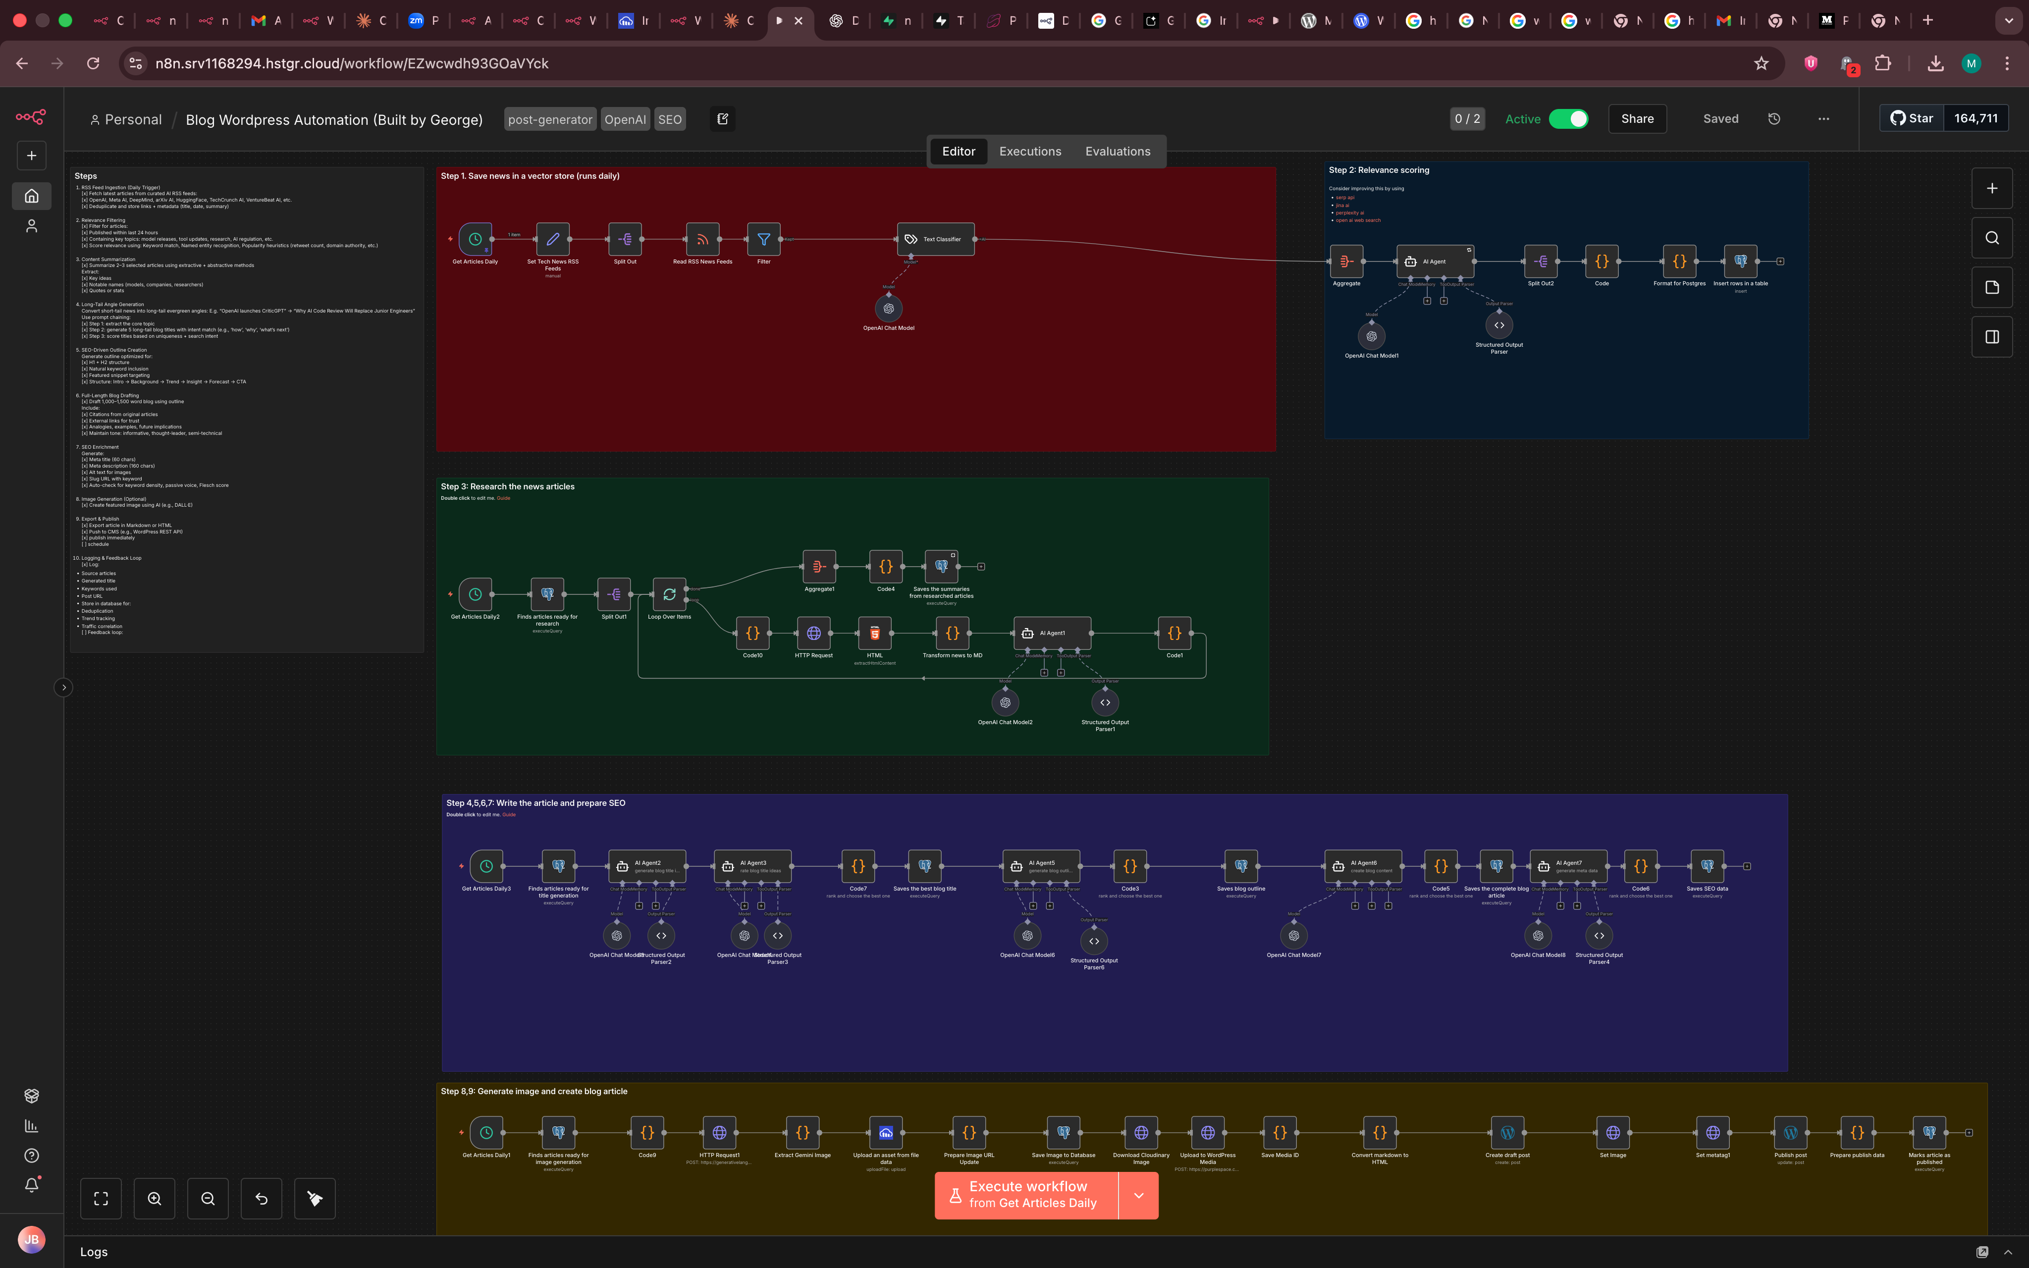Screen dimensions: 2029x1268
Task: Click the OpenAI tag
Action: (626, 119)
